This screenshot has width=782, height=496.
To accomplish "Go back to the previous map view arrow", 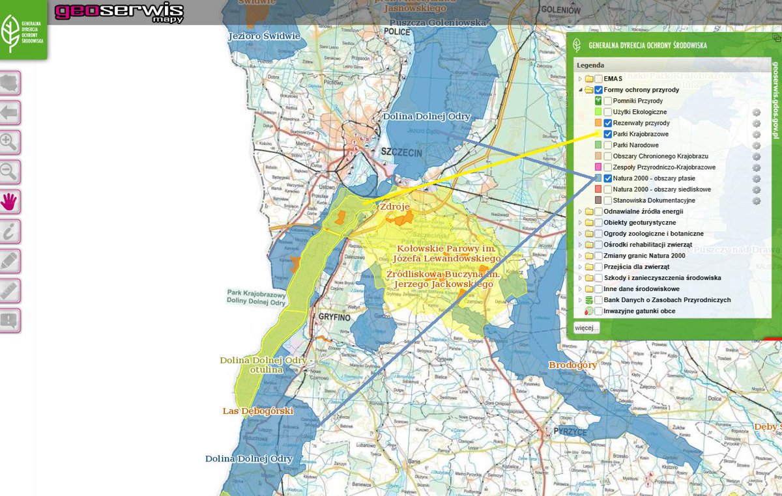I will coord(10,113).
